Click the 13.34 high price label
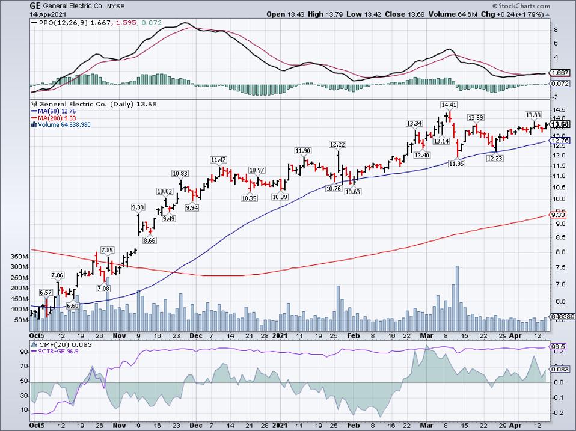This screenshot has height=431, width=576. point(414,123)
